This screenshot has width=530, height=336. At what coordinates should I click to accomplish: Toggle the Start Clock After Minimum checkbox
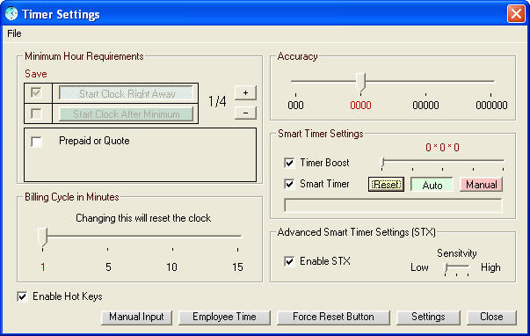click(36, 113)
